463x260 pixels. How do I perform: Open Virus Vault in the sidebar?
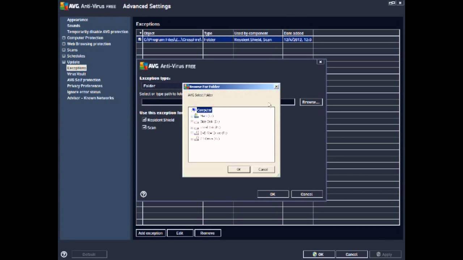tap(76, 74)
